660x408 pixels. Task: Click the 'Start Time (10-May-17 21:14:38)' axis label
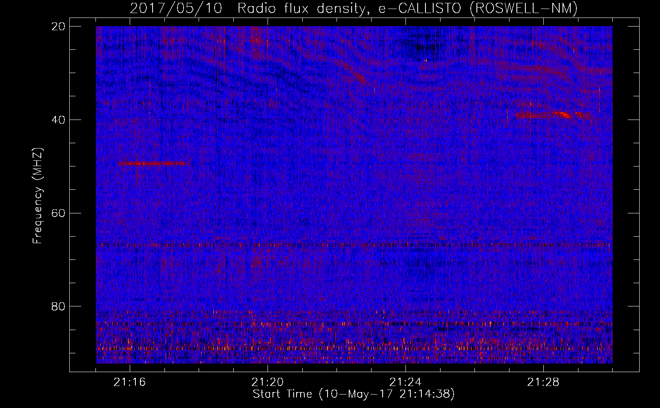click(354, 394)
